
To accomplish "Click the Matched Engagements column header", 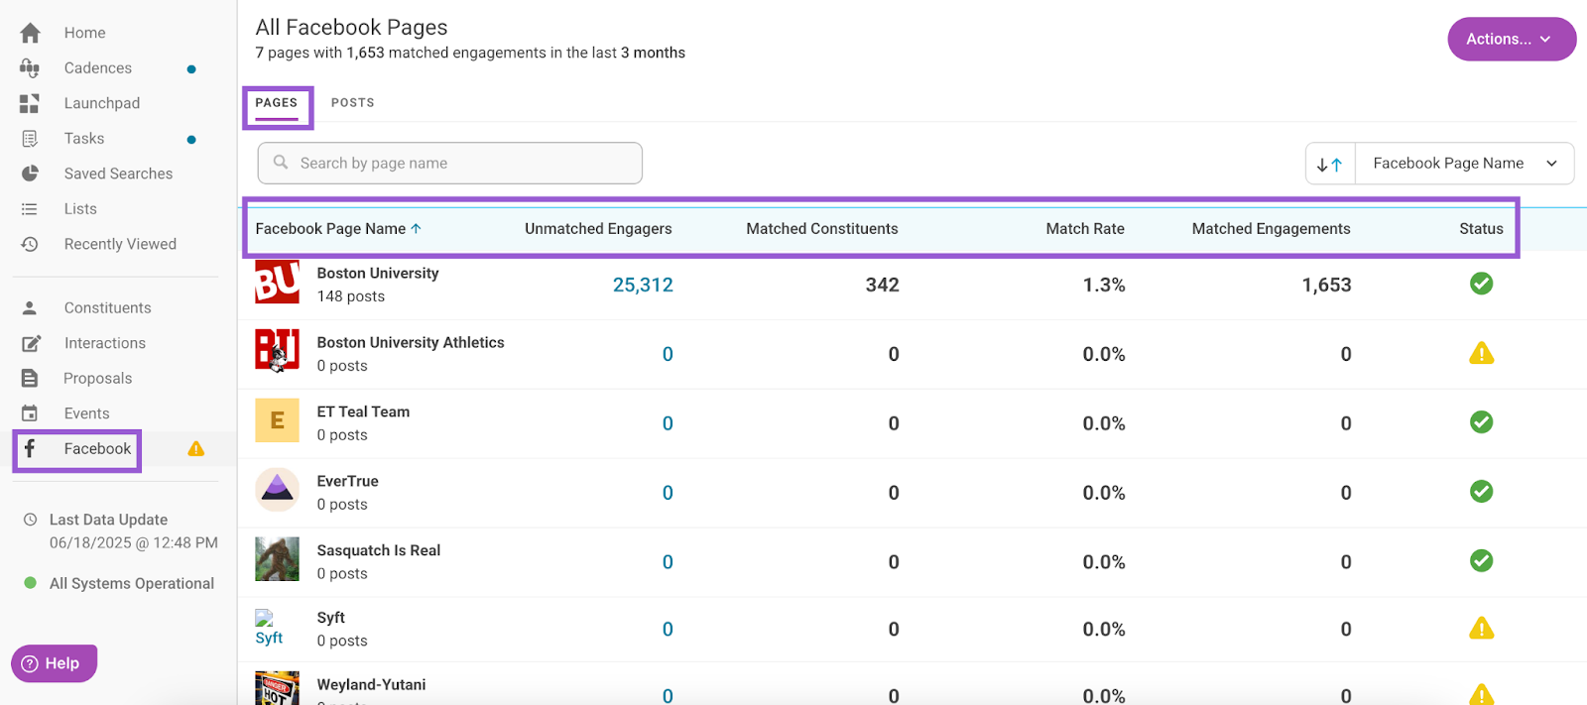I will (1272, 229).
